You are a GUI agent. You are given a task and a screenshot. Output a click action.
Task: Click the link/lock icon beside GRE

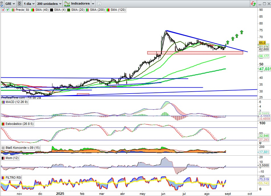click(1, 4)
